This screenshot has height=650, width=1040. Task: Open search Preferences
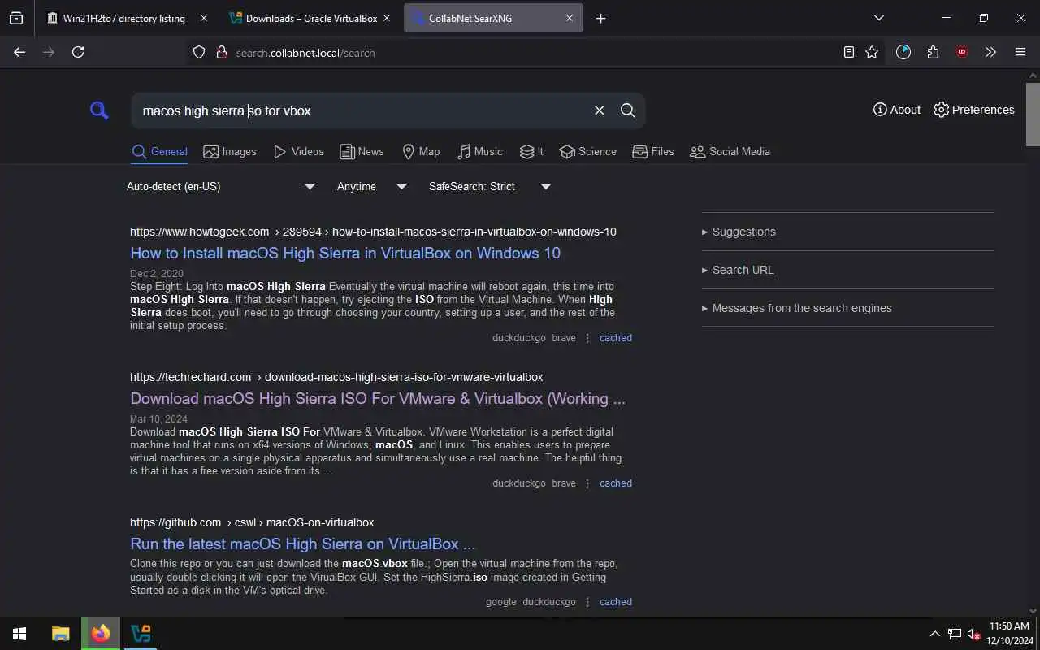point(974,110)
